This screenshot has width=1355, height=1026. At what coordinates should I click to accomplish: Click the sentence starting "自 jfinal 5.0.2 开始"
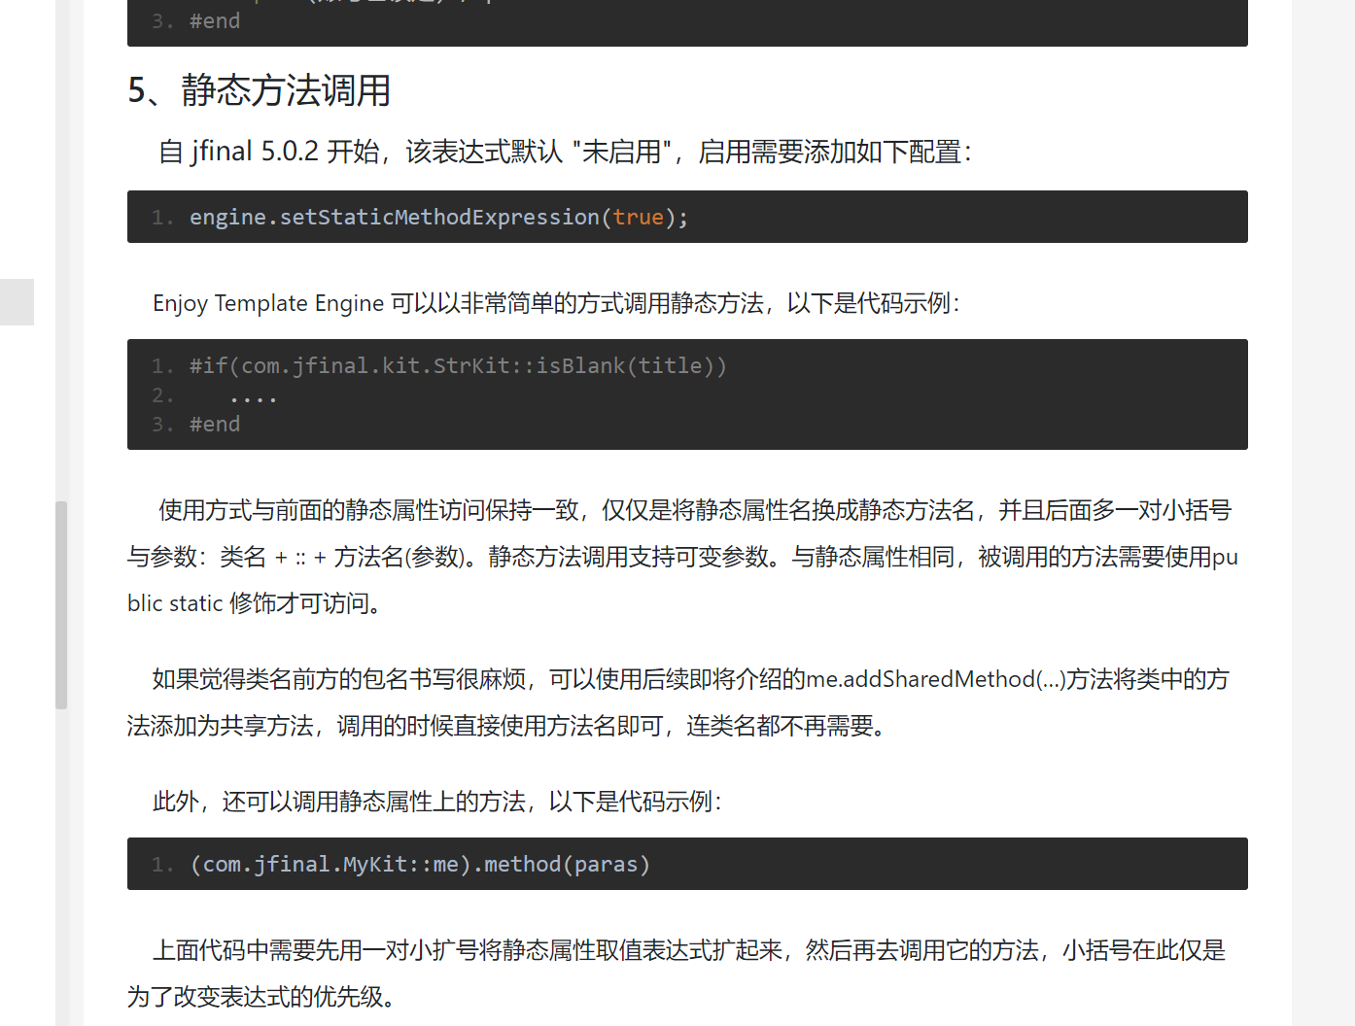click(564, 153)
